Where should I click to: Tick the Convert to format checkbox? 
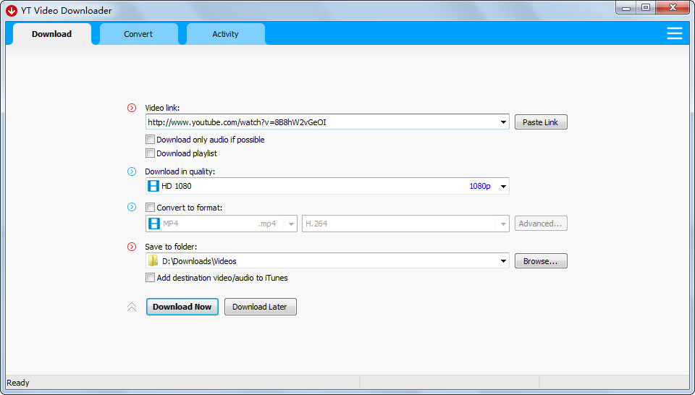(x=151, y=207)
